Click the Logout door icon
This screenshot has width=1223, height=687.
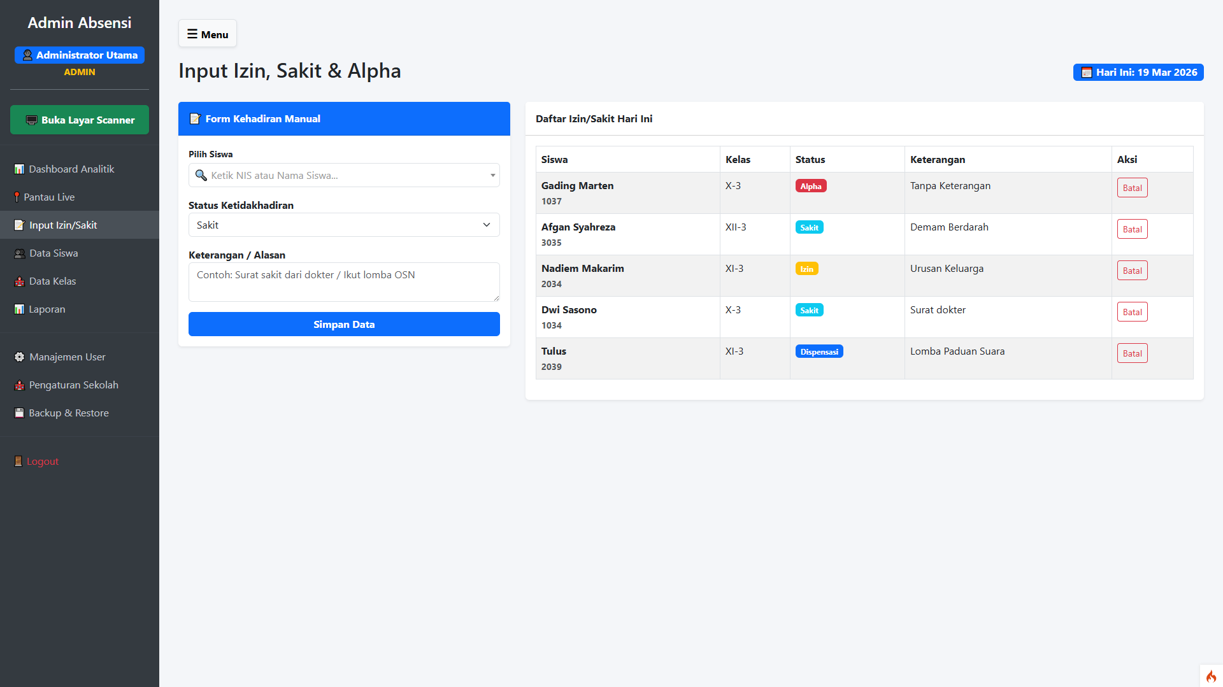[x=18, y=462]
